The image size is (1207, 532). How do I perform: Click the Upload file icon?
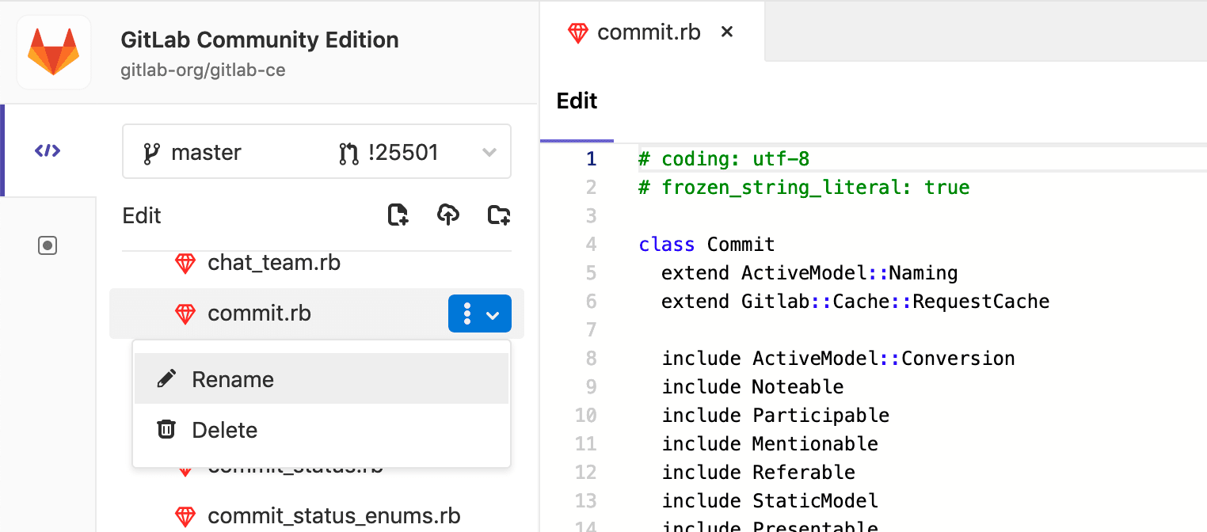(x=447, y=215)
